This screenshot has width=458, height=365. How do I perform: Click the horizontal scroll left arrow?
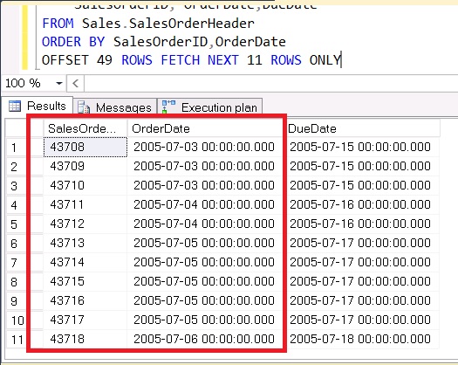pyautogui.click(x=75, y=84)
